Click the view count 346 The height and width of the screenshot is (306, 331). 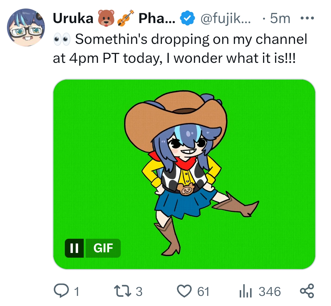(270, 292)
